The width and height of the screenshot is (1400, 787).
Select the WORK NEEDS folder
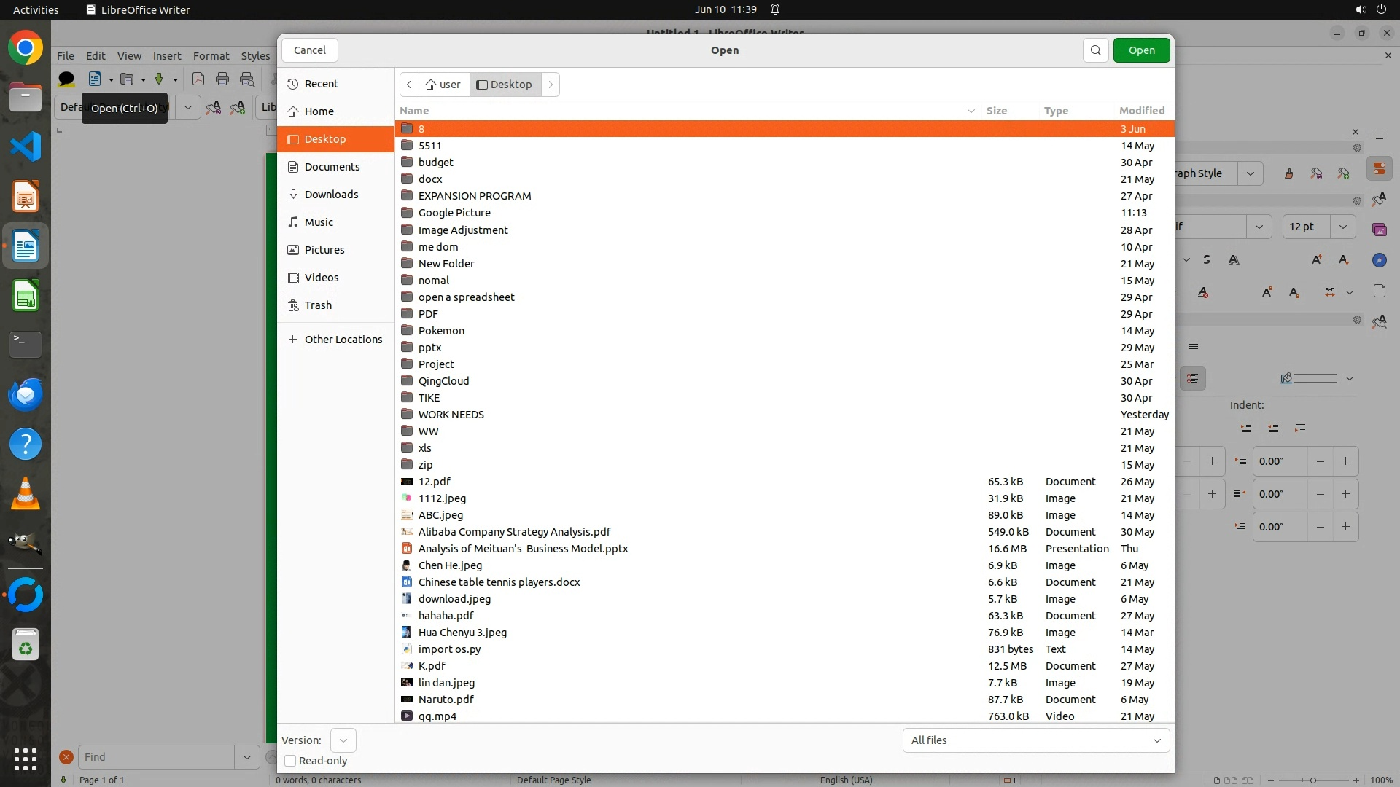pyautogui.click(x=451, y=415)
